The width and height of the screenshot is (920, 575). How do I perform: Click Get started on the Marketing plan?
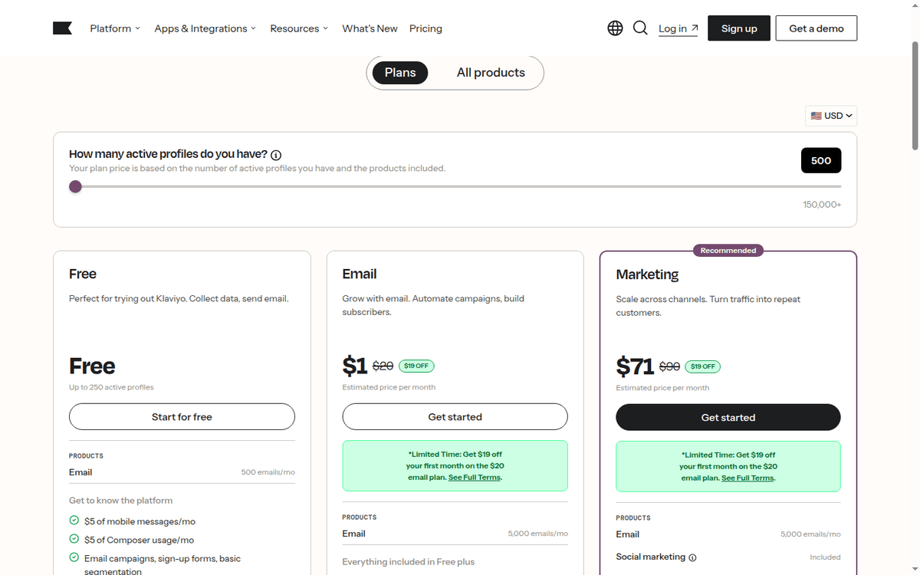[x=728, y=418]
